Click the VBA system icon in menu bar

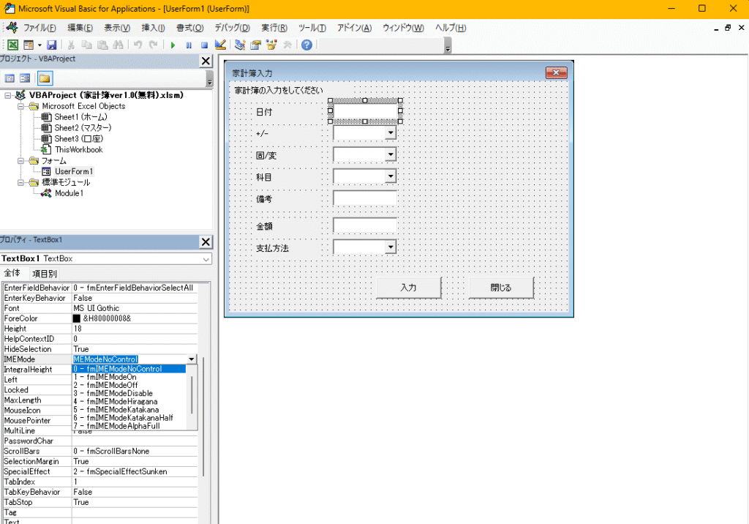click(12, 27)
